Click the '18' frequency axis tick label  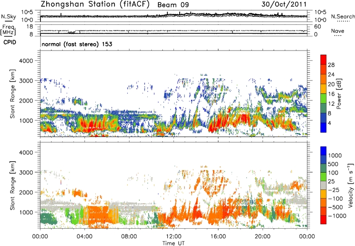point(30,27)
